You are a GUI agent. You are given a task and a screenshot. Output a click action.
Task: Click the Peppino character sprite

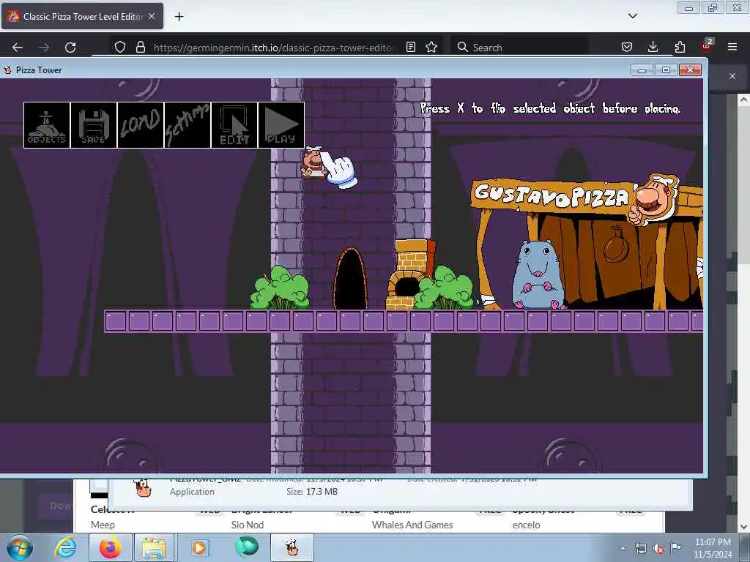click(x=313, y=163)
